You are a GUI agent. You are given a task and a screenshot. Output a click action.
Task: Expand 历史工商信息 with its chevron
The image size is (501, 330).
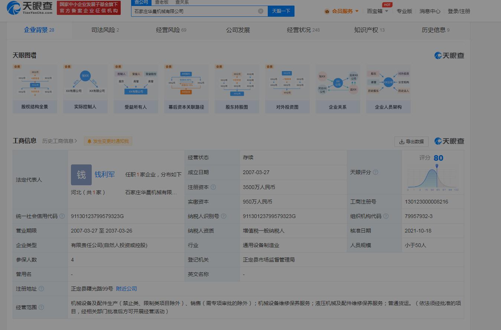pos(60,141)
